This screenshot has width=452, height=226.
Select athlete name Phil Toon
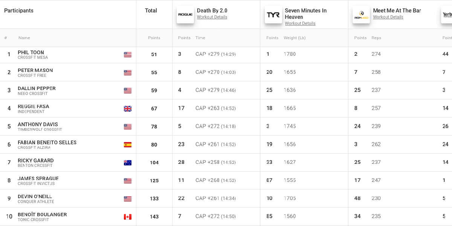(x=31, y=52)
